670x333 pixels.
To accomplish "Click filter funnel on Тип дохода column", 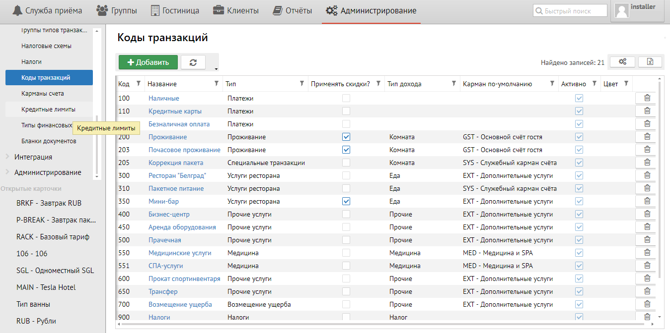I will click(x=453, y=84).
